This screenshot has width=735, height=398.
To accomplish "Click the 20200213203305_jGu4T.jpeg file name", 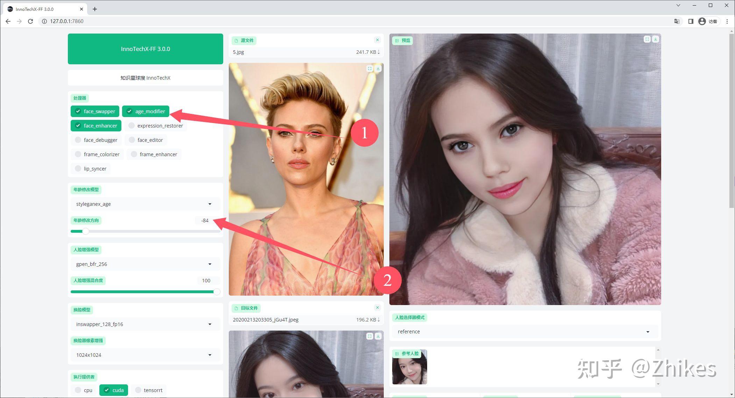I will pos(266,320).
